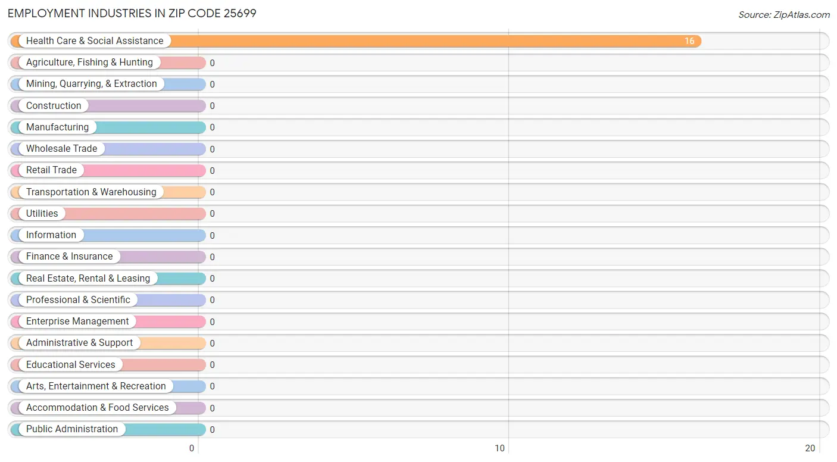Click the axis tick label 20

coord(810,448)
